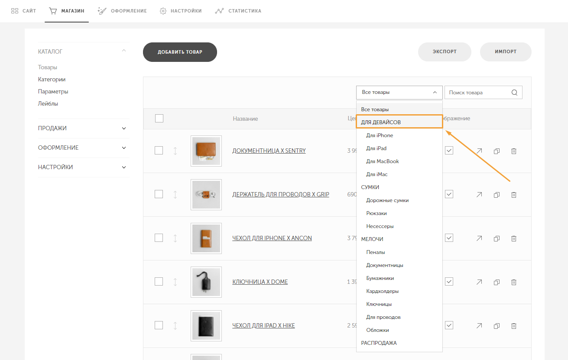Expand the Продажи sidebar section
The image size is (568, 360).
pos(124,129)
